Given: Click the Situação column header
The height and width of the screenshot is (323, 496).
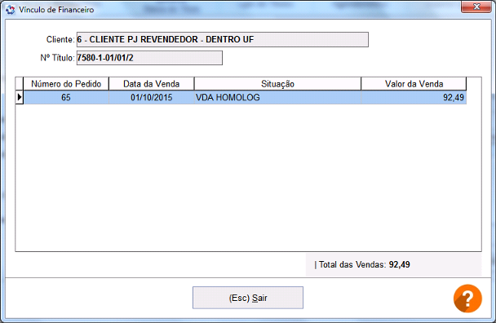Looking at the screenshot, I should (277, 84).
